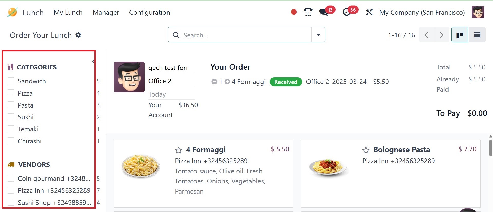Open the activities clock icon
The width and height of the screenshot is (493, 212).
coord(347,12)
